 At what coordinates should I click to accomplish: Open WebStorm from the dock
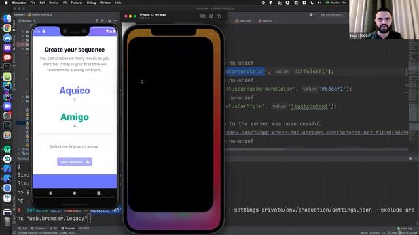7,87
